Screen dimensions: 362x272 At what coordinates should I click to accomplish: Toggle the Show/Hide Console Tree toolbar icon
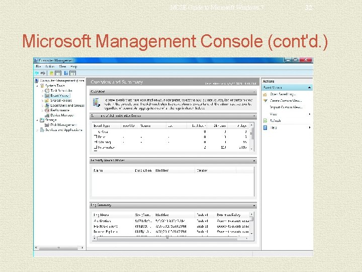[58, 73]
